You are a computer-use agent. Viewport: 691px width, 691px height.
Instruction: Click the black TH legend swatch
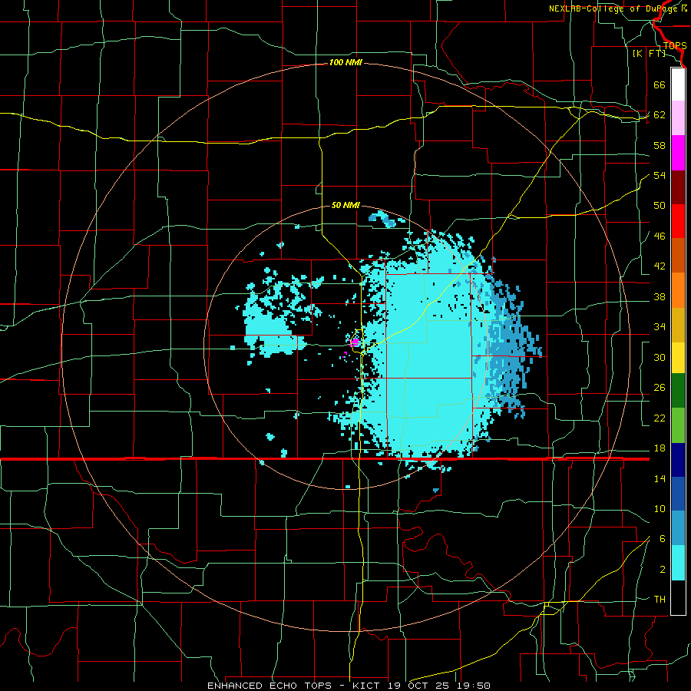click(678, 597)
